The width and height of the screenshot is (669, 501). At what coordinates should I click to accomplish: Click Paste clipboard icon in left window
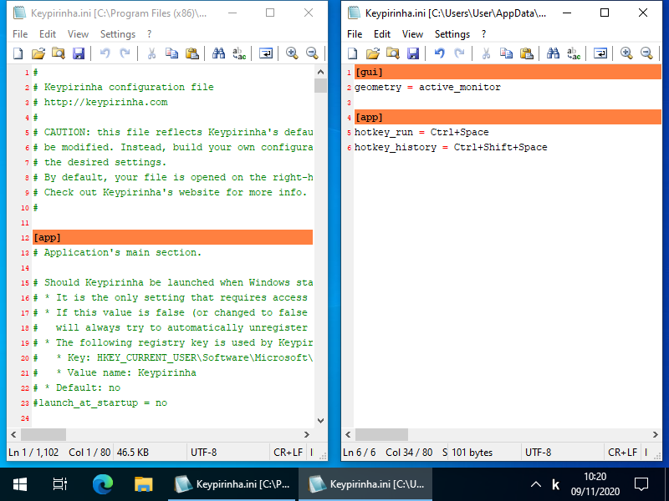pos(192,53)
